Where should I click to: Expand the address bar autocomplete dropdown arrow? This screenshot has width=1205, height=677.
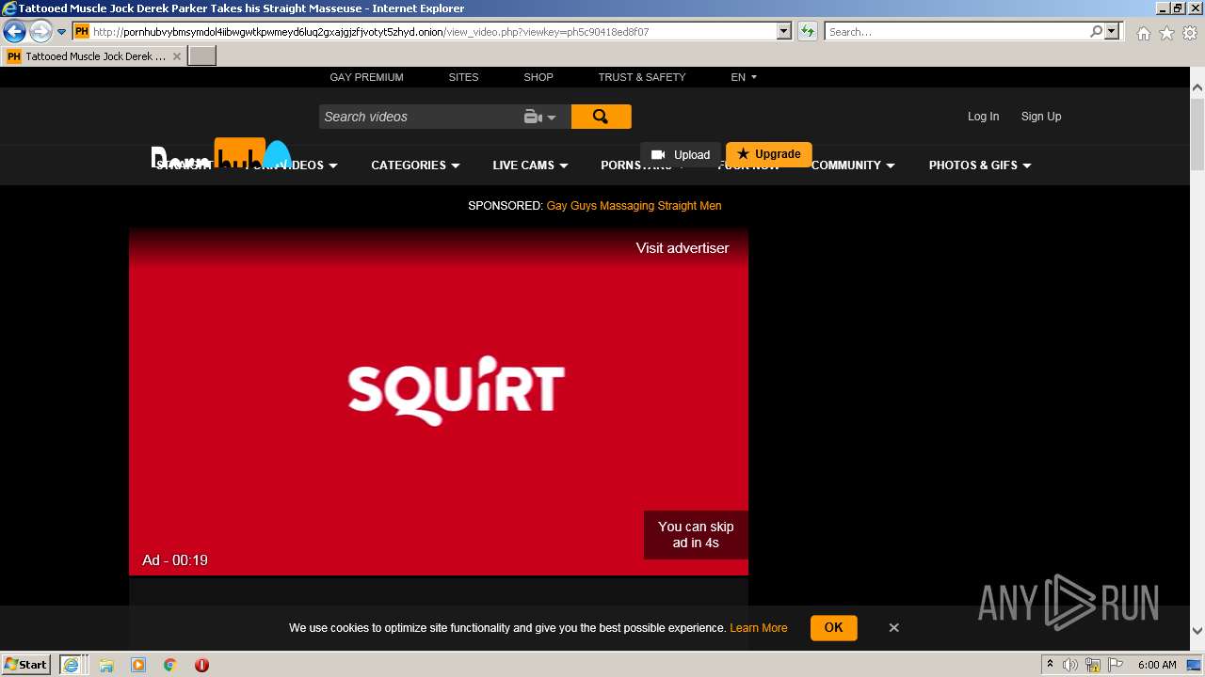(x=783, y=32)
